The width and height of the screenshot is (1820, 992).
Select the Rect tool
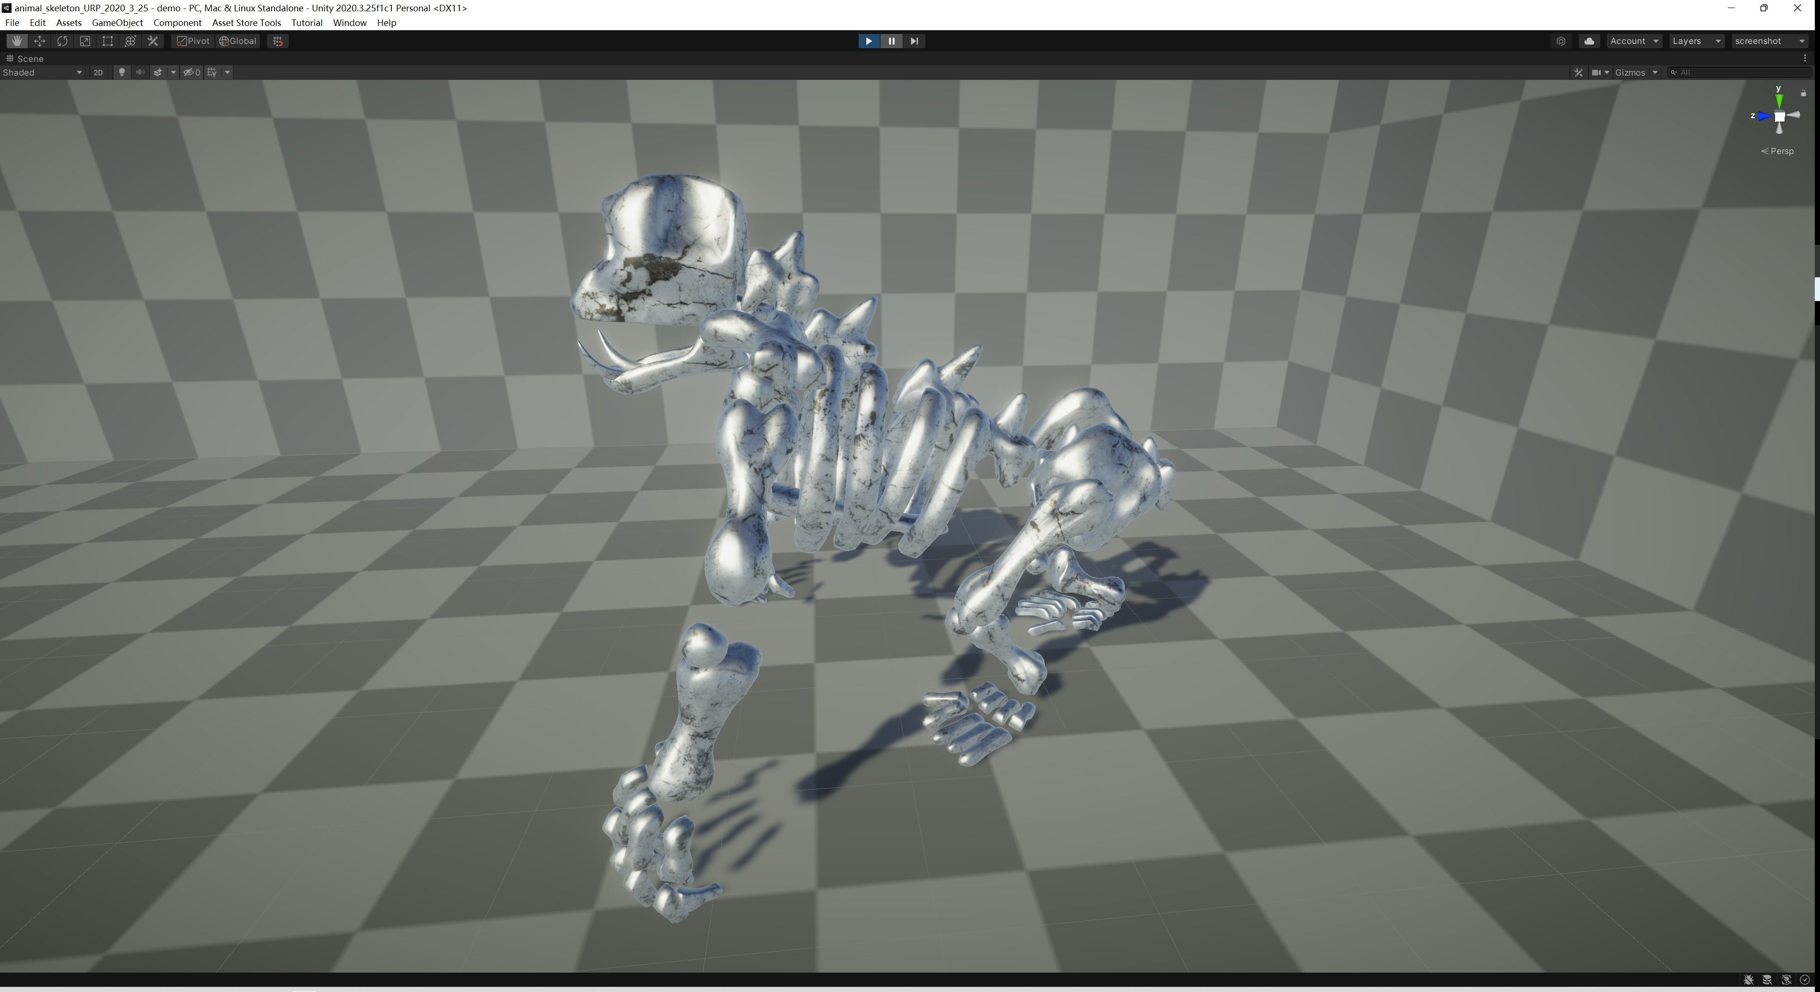107,41
